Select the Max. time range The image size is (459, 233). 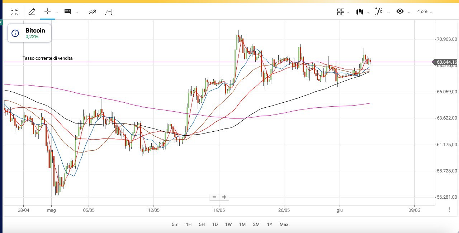(x=285, y=224)
